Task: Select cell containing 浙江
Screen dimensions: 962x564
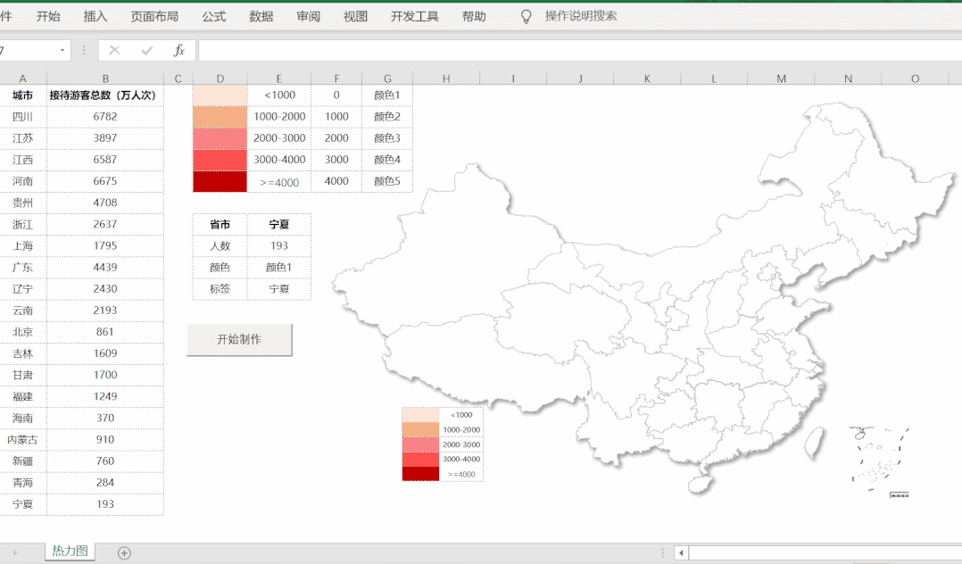Action: (x=22, y=224)
